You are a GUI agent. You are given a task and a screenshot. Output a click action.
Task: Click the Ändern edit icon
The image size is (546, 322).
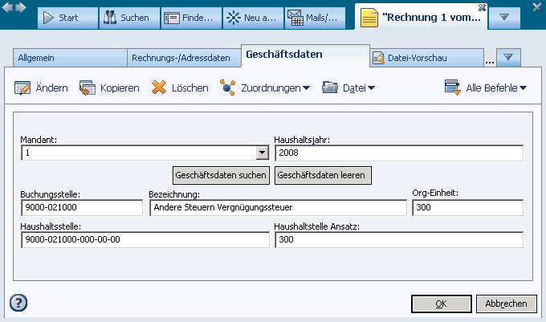click(23, 88)
